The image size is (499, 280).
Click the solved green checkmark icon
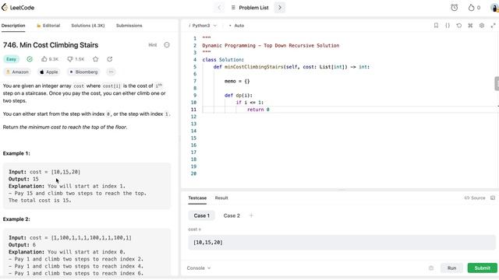pyautogui.click(x=30, y=59)
